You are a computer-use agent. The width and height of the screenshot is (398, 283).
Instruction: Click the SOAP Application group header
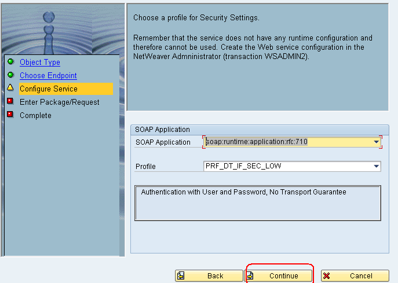(260, 130)
